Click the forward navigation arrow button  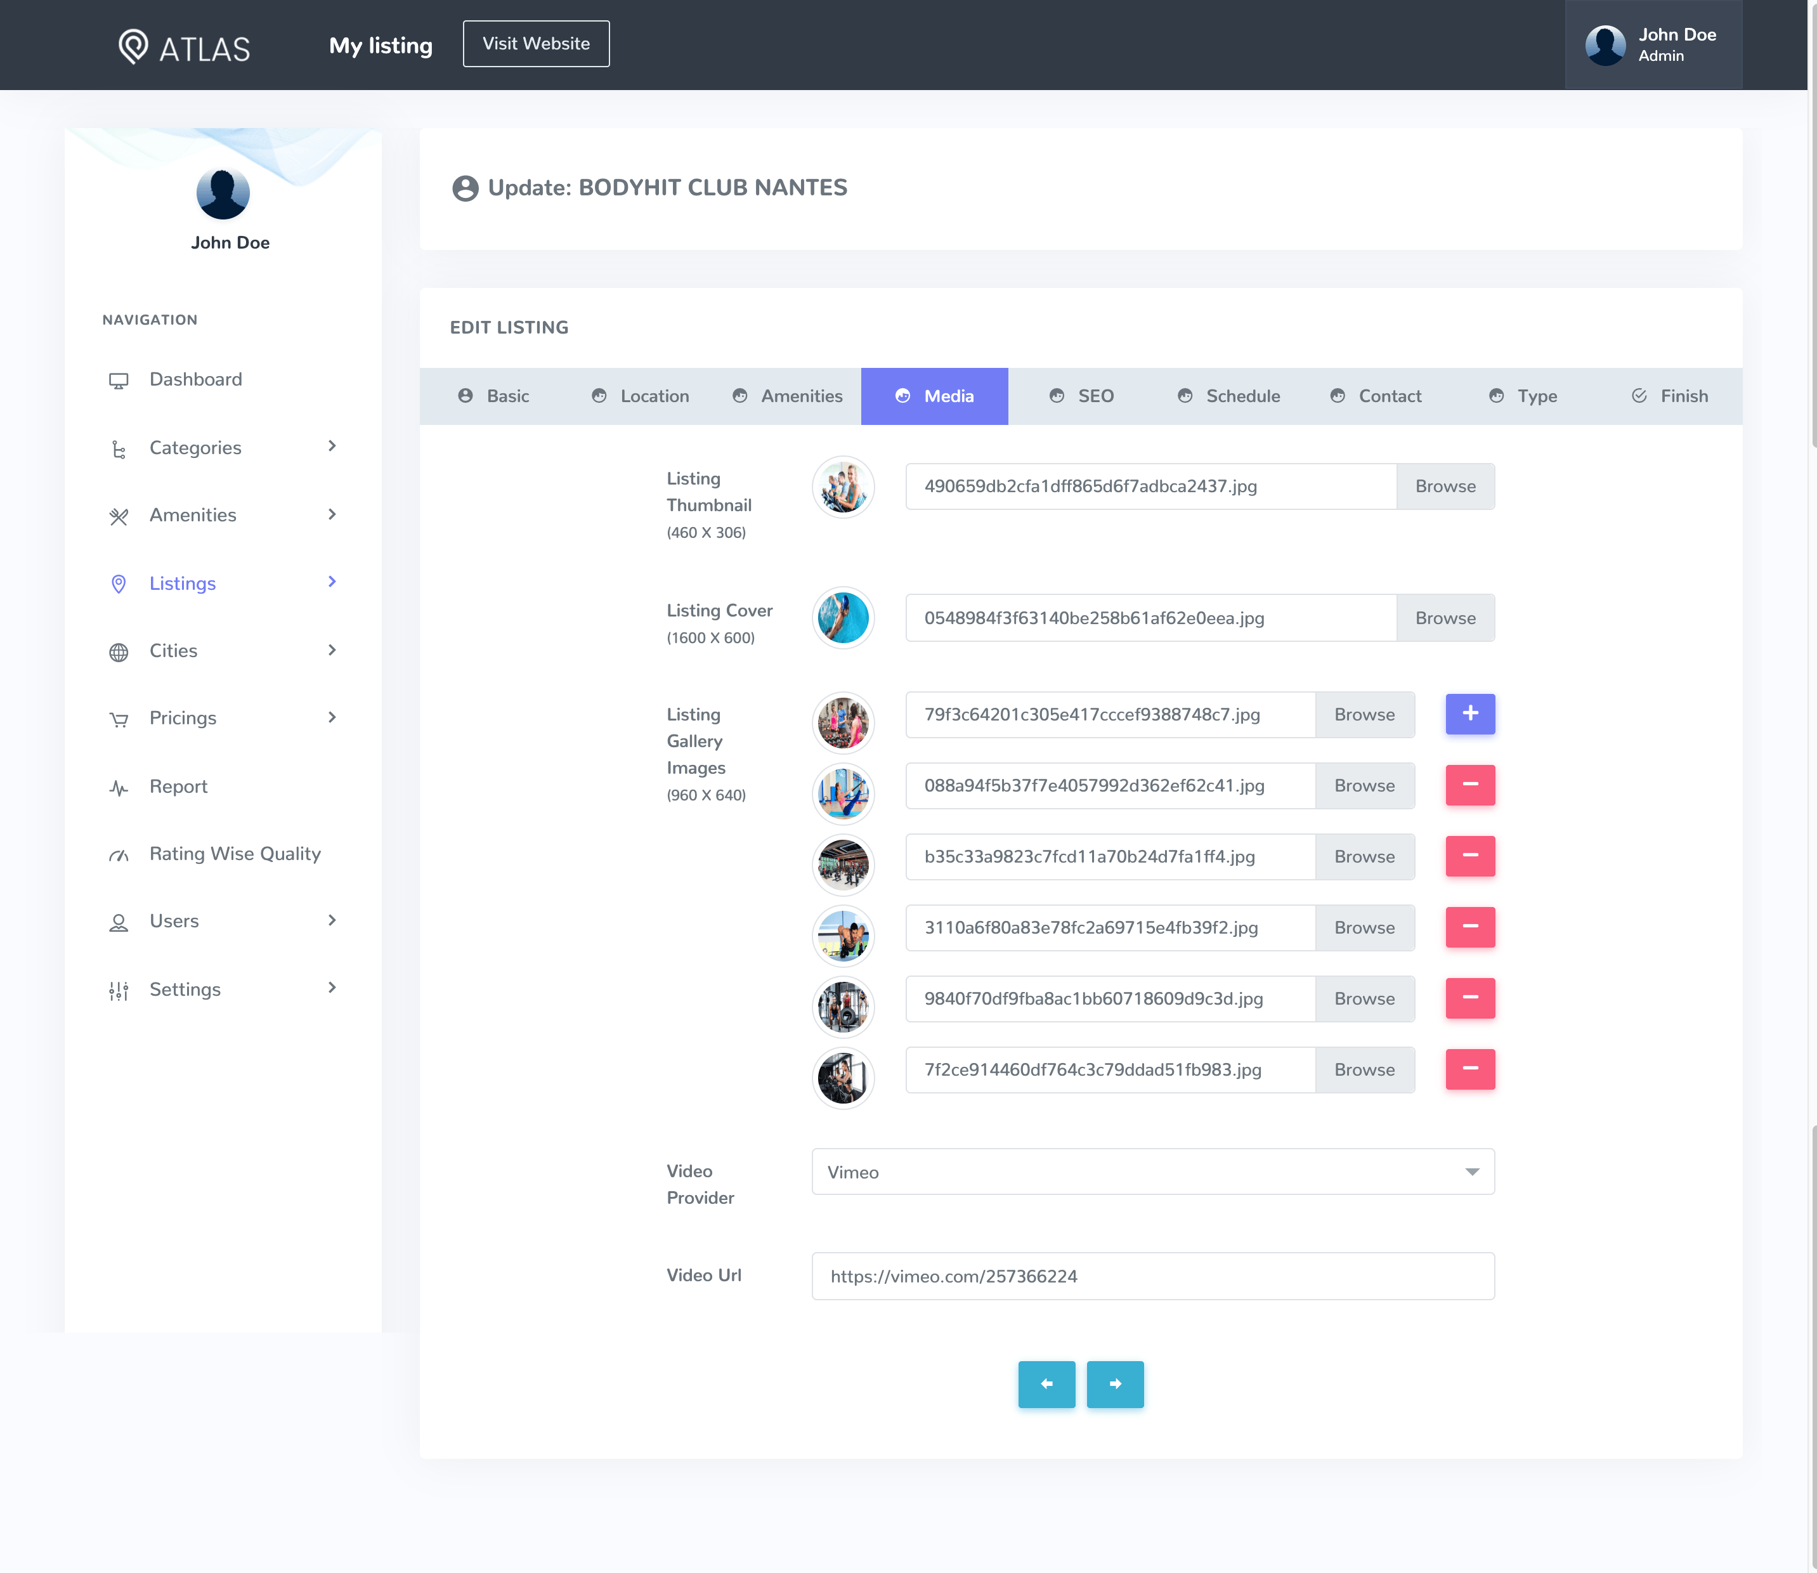[1114, 1383]
